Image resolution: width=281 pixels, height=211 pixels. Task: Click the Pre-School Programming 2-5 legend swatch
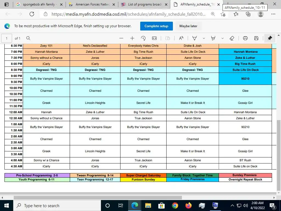(37, 175)
